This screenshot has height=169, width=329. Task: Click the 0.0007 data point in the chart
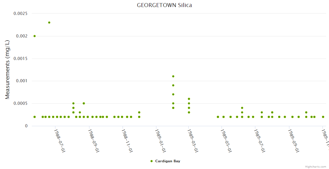(x=173, y=94)
